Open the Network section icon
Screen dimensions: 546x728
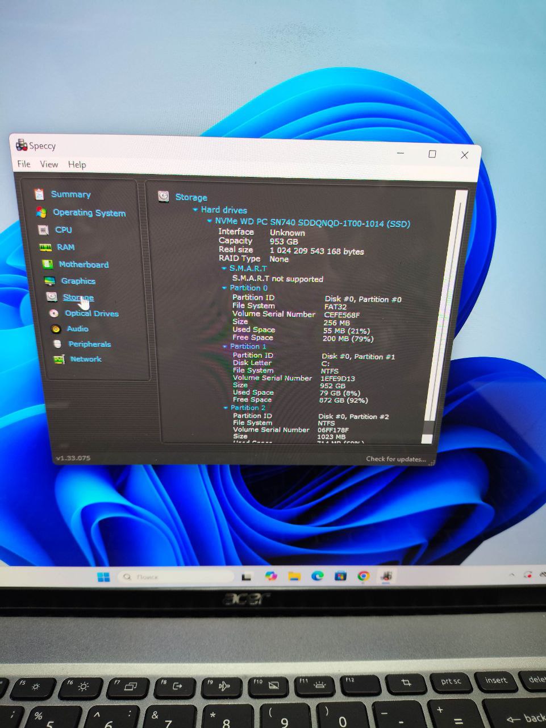coord(59,359)
